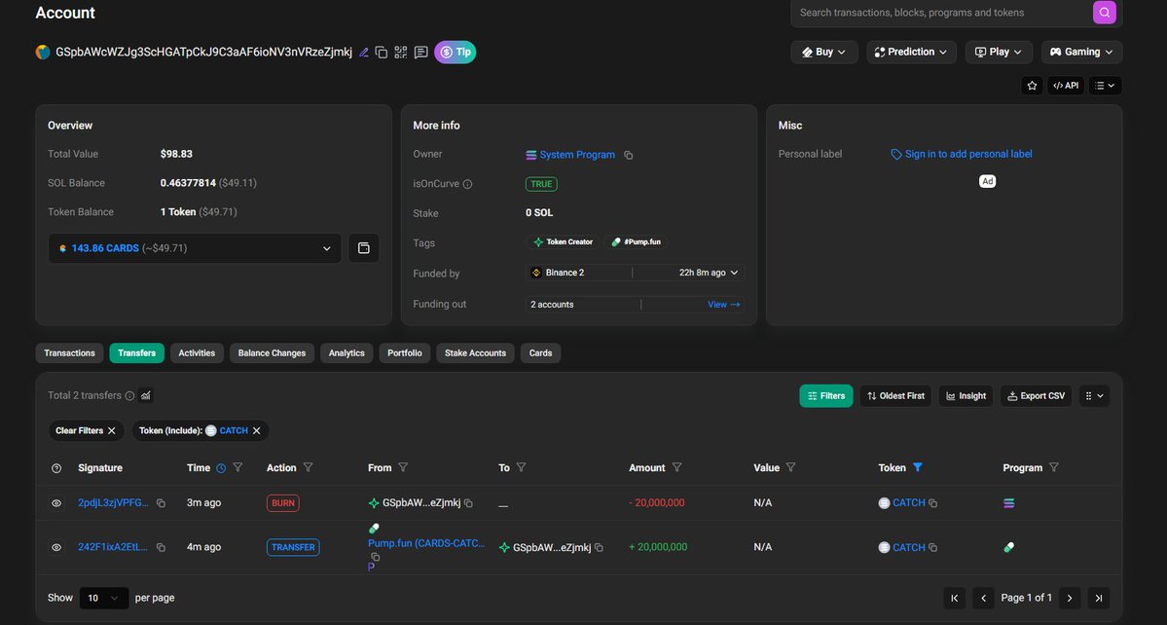Screen dimensions: 1167x625
Task: Toggle the Time column clock format
Action: pyautogui.click(x=221, y=468)
